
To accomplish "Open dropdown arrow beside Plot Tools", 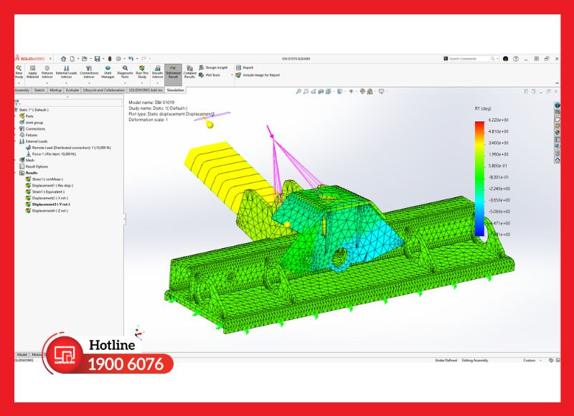I will (232, 75).
